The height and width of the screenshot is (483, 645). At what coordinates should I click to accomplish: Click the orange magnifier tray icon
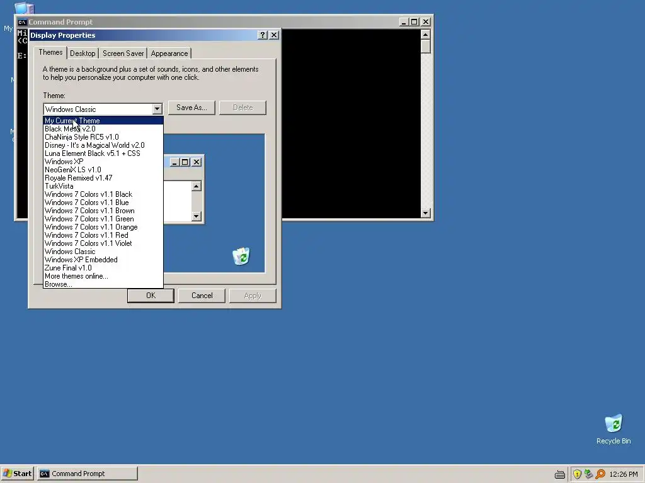point(600,474)
